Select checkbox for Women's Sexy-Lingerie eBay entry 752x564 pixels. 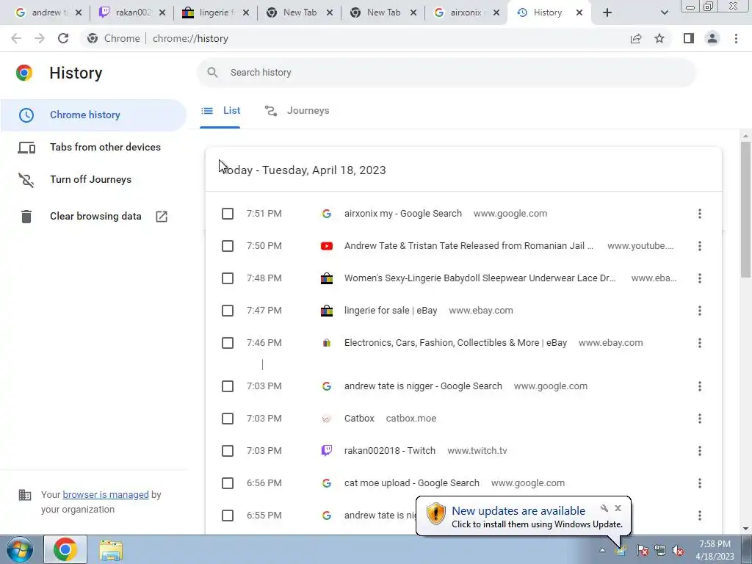click(228, 278)
